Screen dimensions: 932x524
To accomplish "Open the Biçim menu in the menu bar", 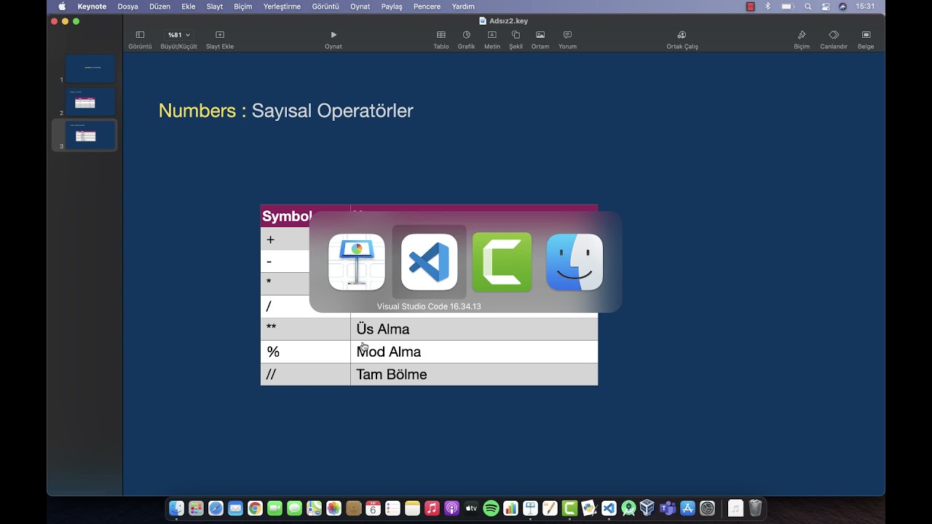I will (243, 7).
